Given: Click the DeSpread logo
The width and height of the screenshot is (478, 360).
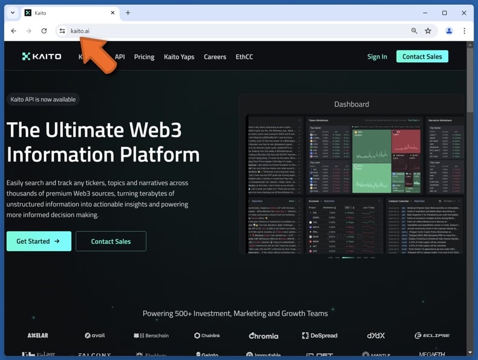Looking at the screenshot, I should click(320, 335).
